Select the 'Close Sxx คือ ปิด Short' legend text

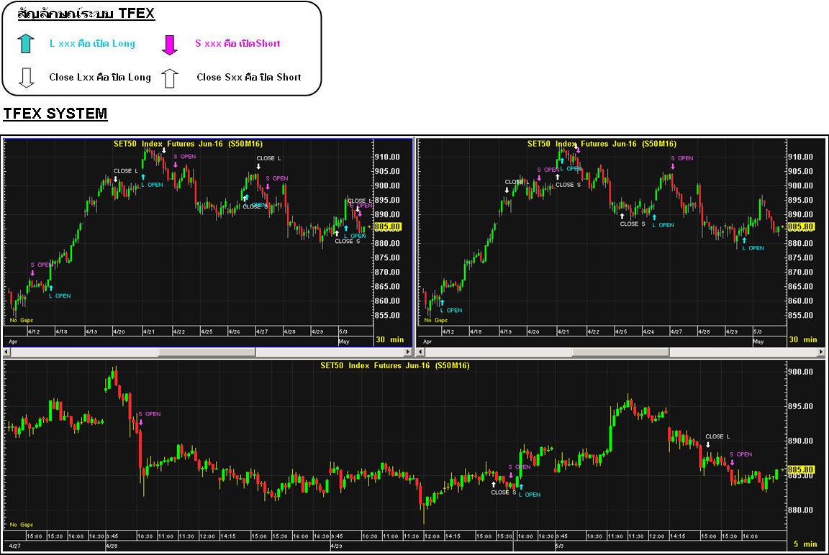coord(248,77)
